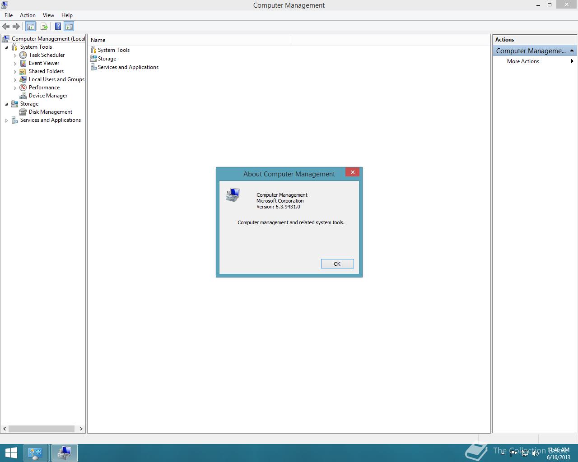Click the tree scrollbar's right arrow
This screenshot has height=462, width=578.
click(x=81, y=429)
